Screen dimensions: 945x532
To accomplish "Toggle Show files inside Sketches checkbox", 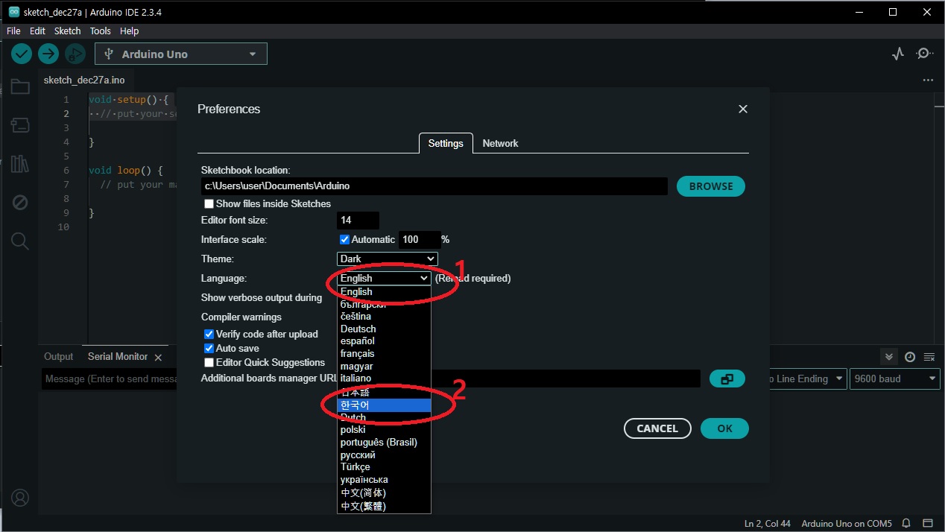I will 209,203.
